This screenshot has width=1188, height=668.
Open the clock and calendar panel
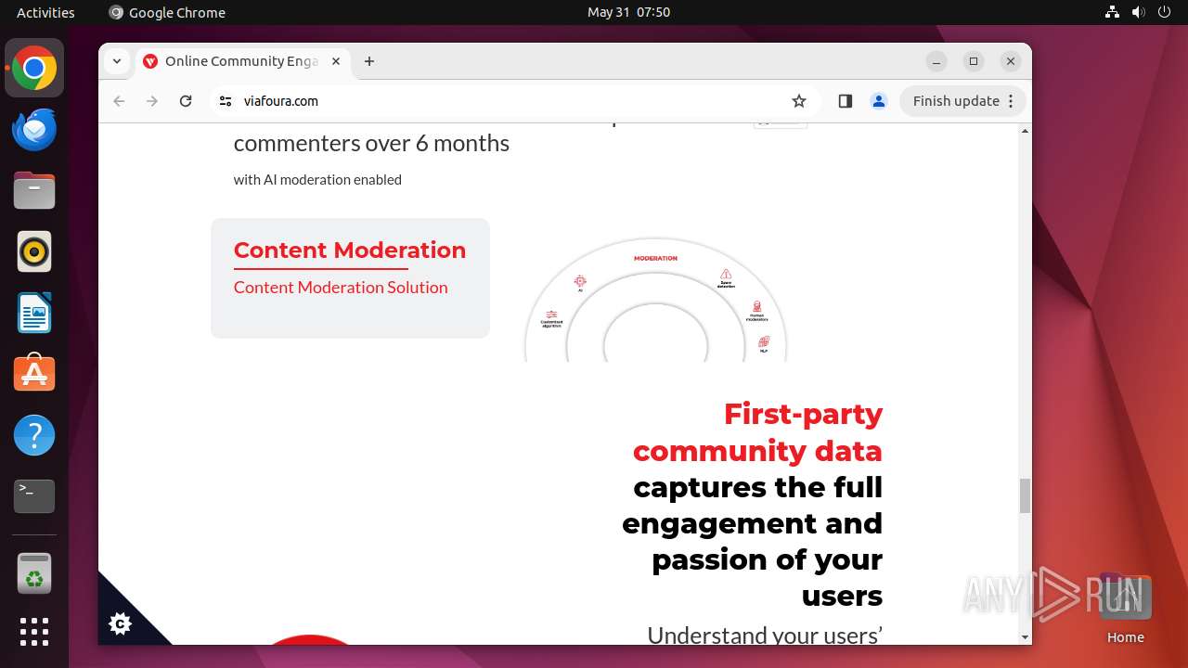coord(628,12)
